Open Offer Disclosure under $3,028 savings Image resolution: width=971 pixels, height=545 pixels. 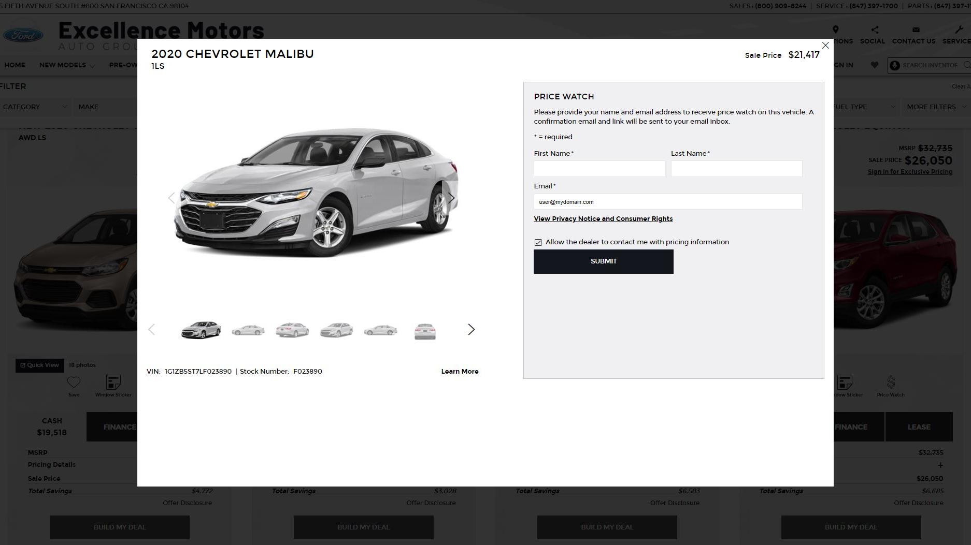click(x=431, y=503)
